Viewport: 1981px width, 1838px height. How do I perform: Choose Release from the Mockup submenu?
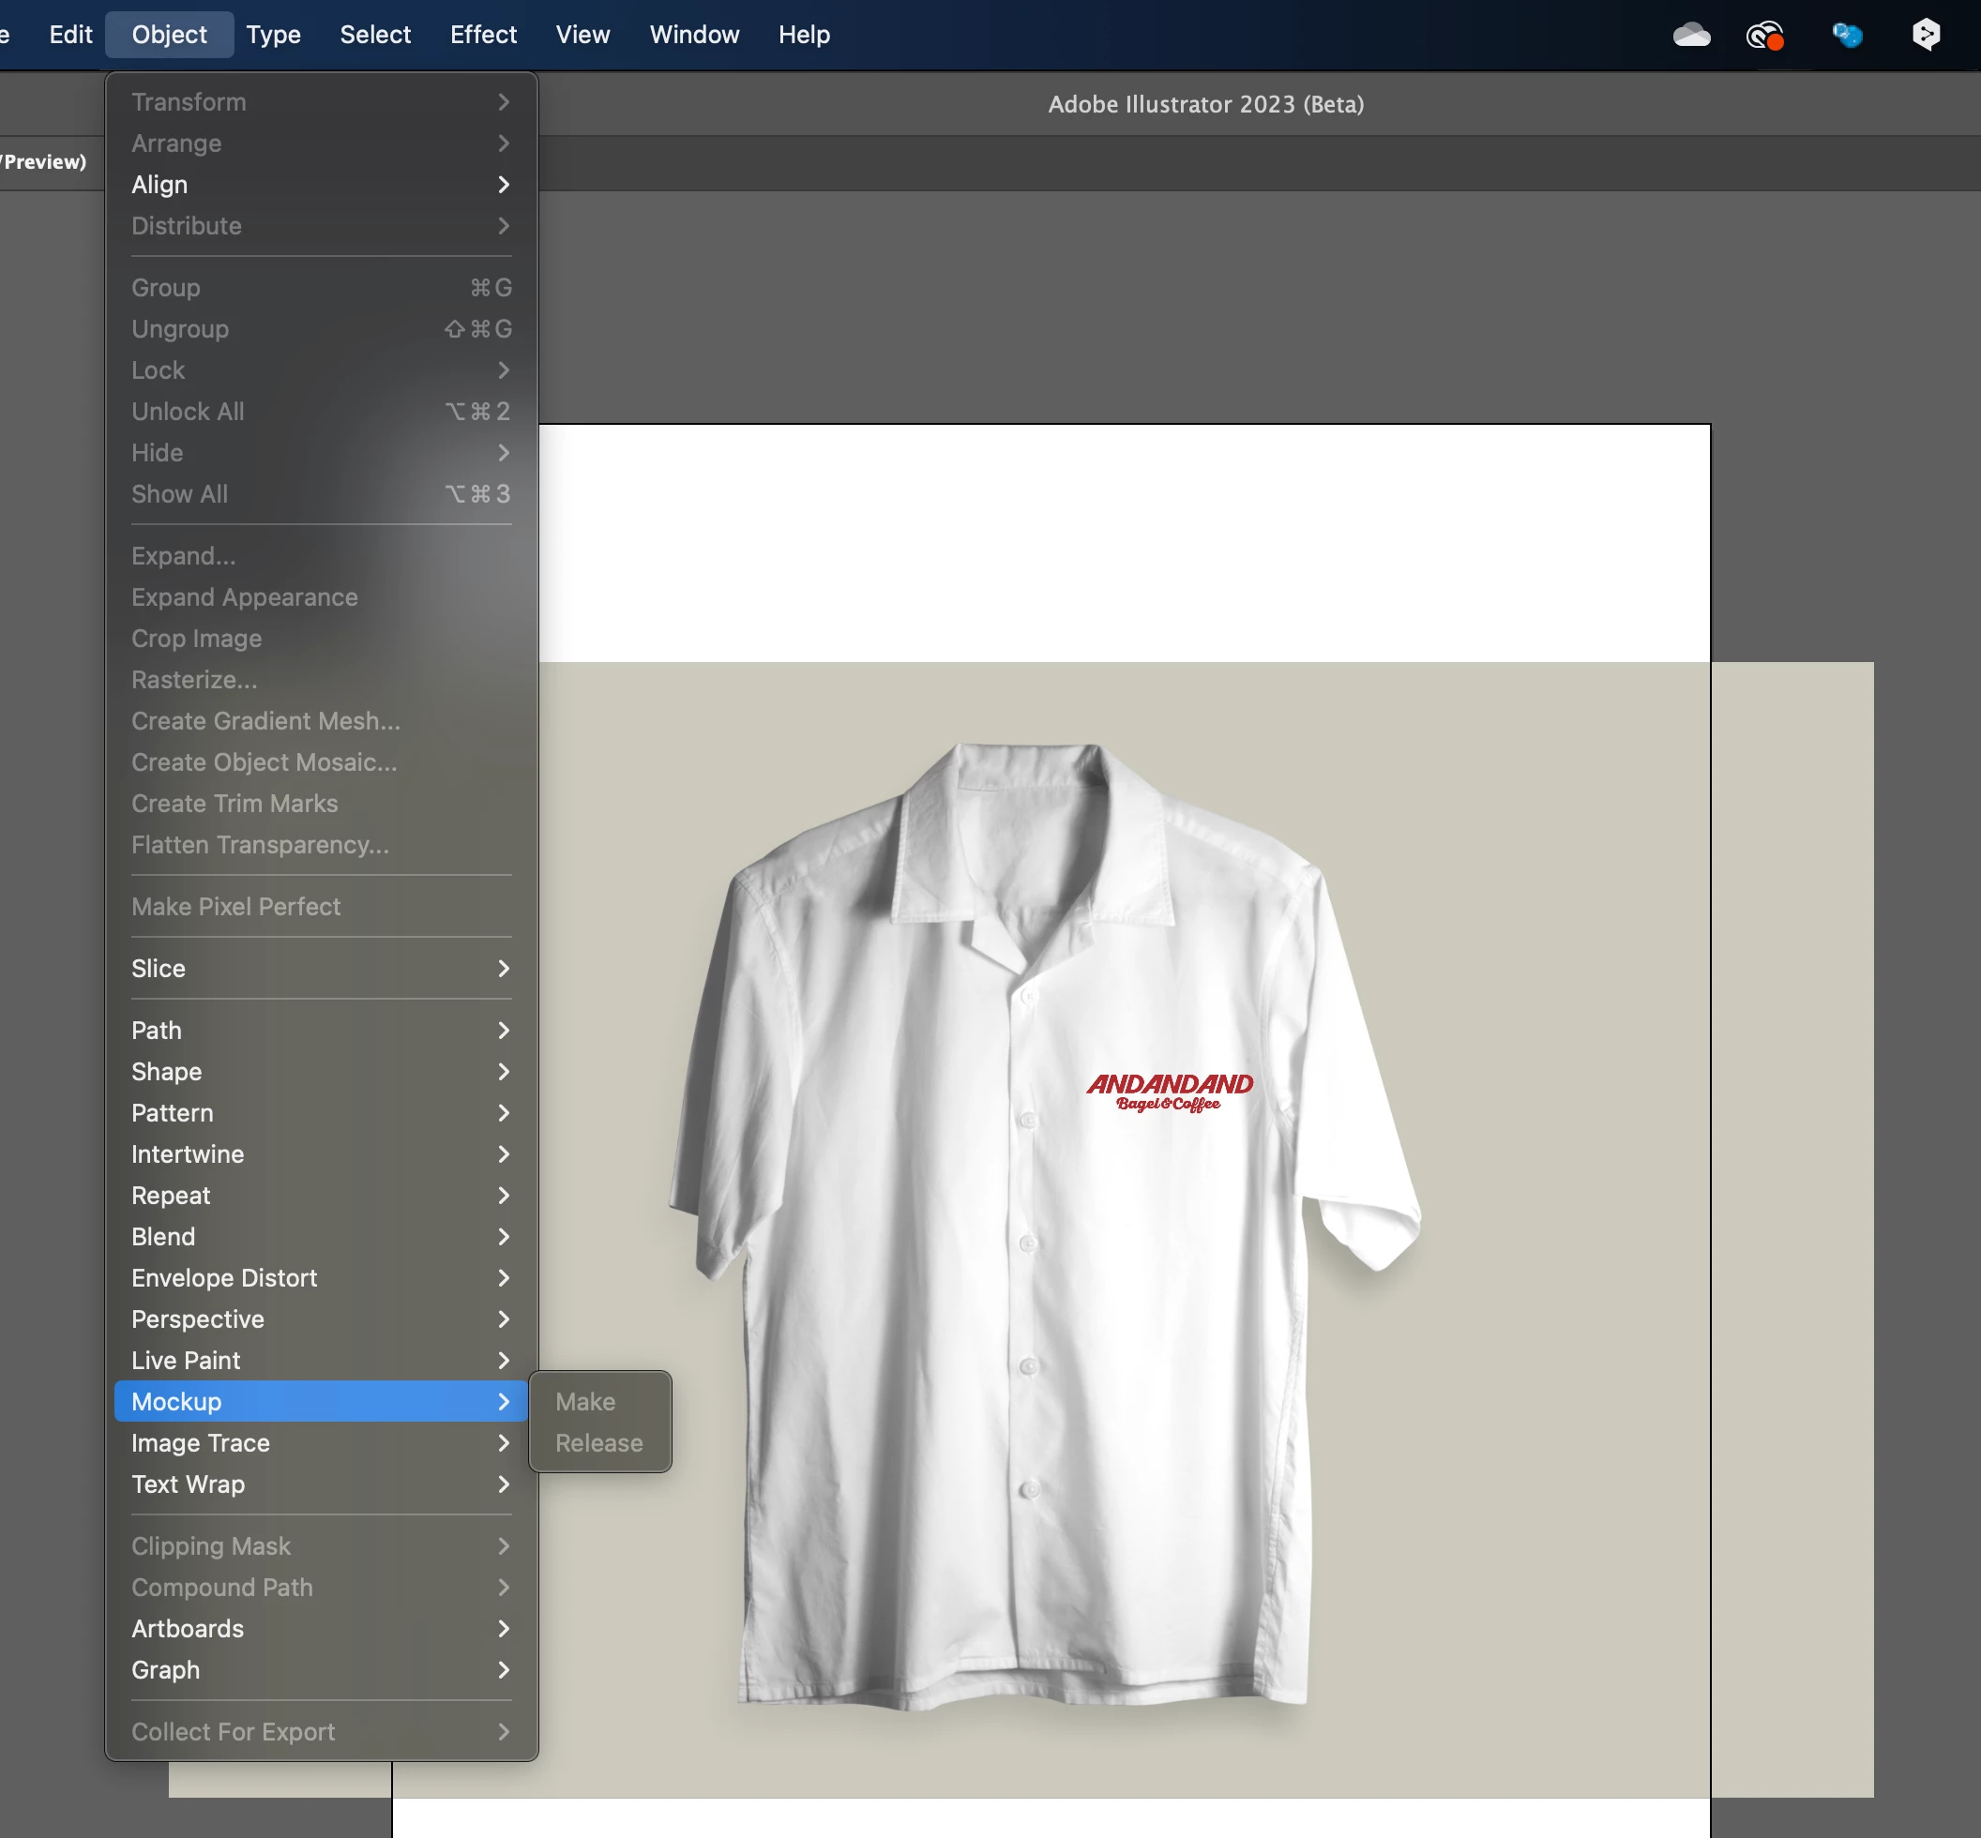pyautogui.click(x=598, y=1443)
